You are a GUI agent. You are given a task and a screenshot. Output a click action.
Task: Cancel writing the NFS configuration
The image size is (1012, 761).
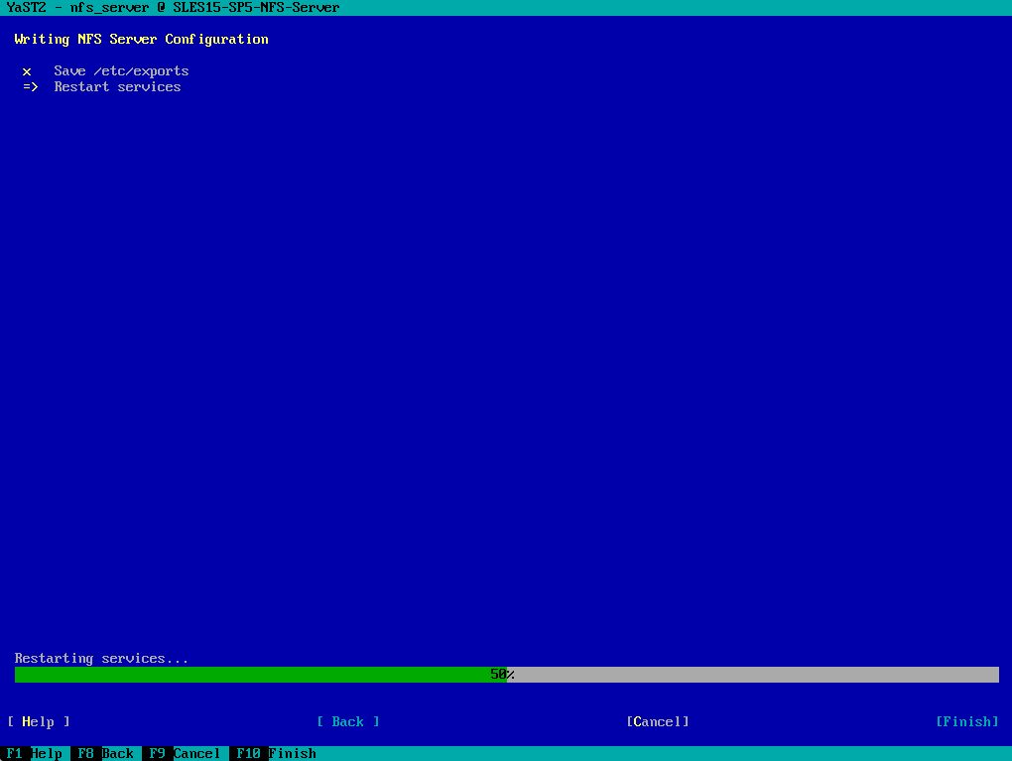pyautogui.click(x=658, y=721)
